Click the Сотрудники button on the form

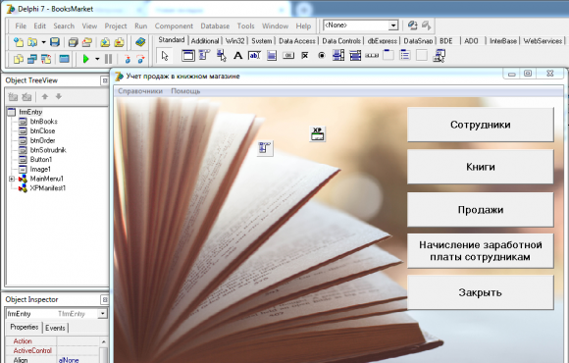click(x=480, y=125)
